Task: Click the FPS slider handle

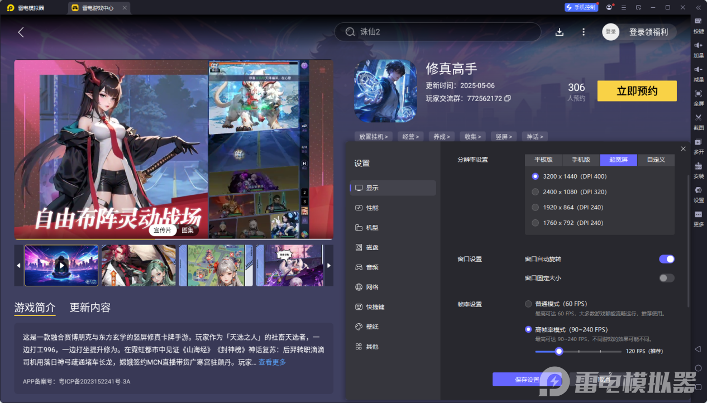Action: click(x=558, y=351)
